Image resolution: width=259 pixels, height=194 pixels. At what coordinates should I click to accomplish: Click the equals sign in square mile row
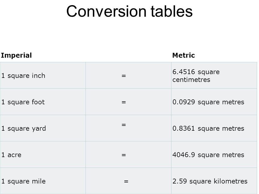point(126,181)
